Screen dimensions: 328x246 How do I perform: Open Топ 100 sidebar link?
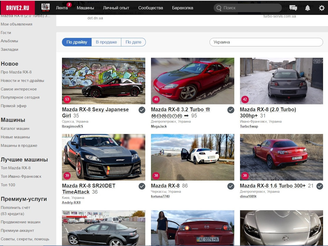[x=8, y=185]
